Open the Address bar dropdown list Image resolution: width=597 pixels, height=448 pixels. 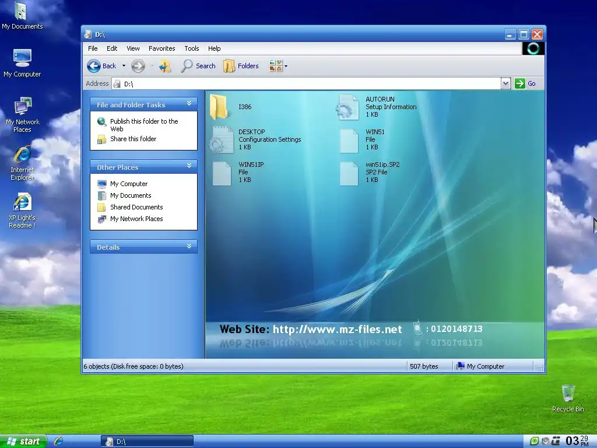[x=505, y=83]
